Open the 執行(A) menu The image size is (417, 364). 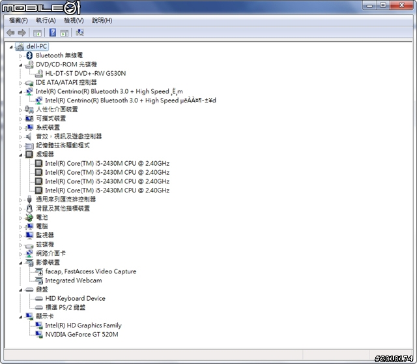pyautogui.click(x=46, y=20)
